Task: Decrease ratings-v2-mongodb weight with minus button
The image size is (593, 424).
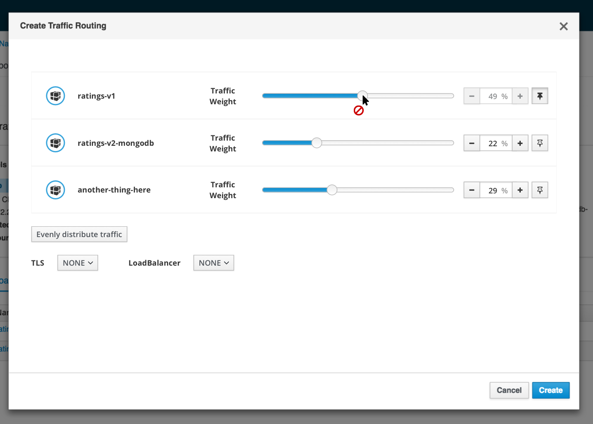Action: (x=472, y=143)
